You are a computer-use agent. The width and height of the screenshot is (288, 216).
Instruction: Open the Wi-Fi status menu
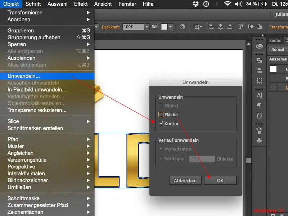[x=228, y=4]
